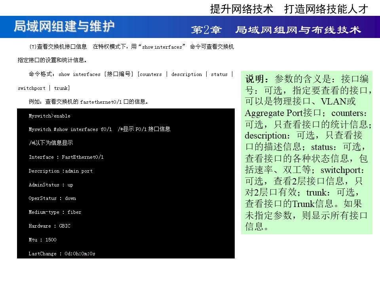380x285 pixels.
Task: Click the line Myswitch #show interfaces f0/1
Action: 99,129
